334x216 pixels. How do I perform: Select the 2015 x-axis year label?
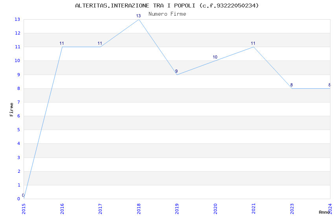tap(24, 209)
